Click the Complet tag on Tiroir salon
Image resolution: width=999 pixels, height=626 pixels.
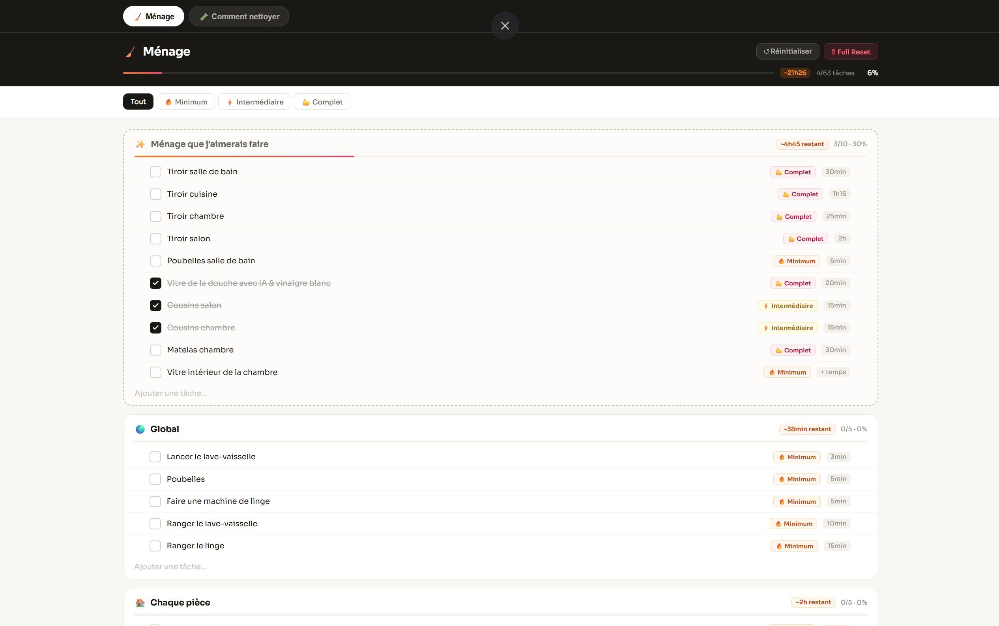(x=806, y=238)
